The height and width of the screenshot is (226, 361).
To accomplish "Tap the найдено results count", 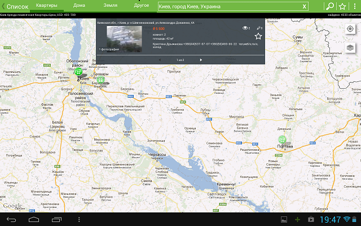I will [x=345, y=15].
